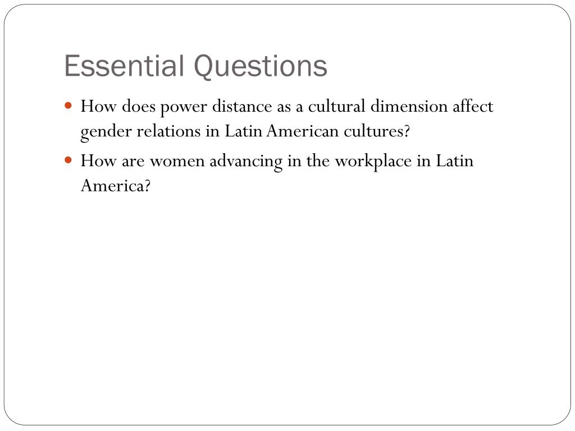Click "How" starting the first question
The width and height of the screenshot is (575, 431).
point(98,106)
